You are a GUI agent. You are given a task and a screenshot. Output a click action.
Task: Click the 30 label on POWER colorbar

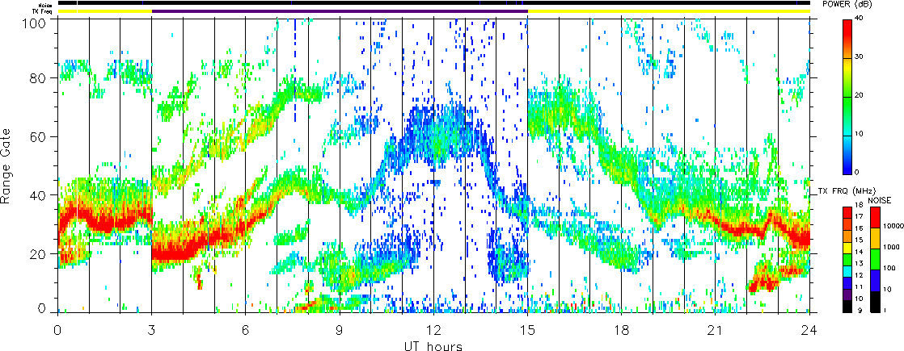pos(860,57)
